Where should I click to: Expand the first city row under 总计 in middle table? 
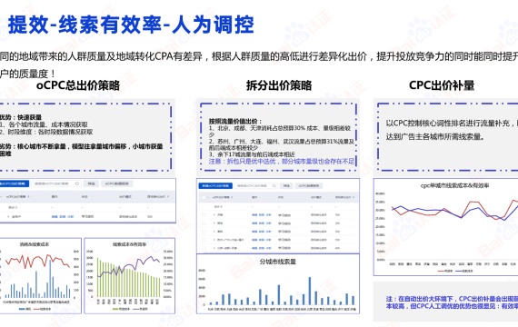tap(214, 214)
